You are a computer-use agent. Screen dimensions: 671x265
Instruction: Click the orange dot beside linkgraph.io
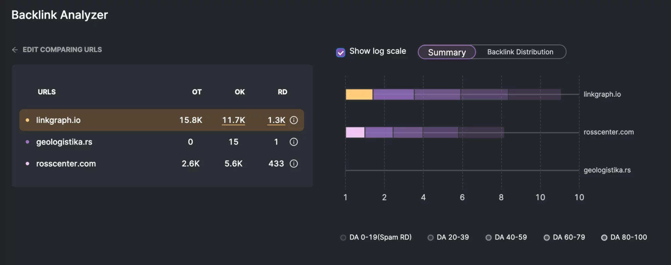click(28, 120)
